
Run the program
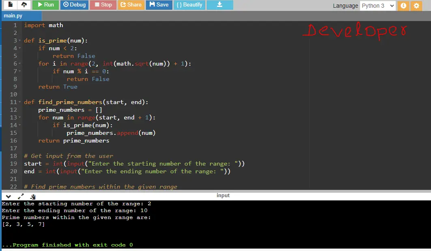pos(46,5)
